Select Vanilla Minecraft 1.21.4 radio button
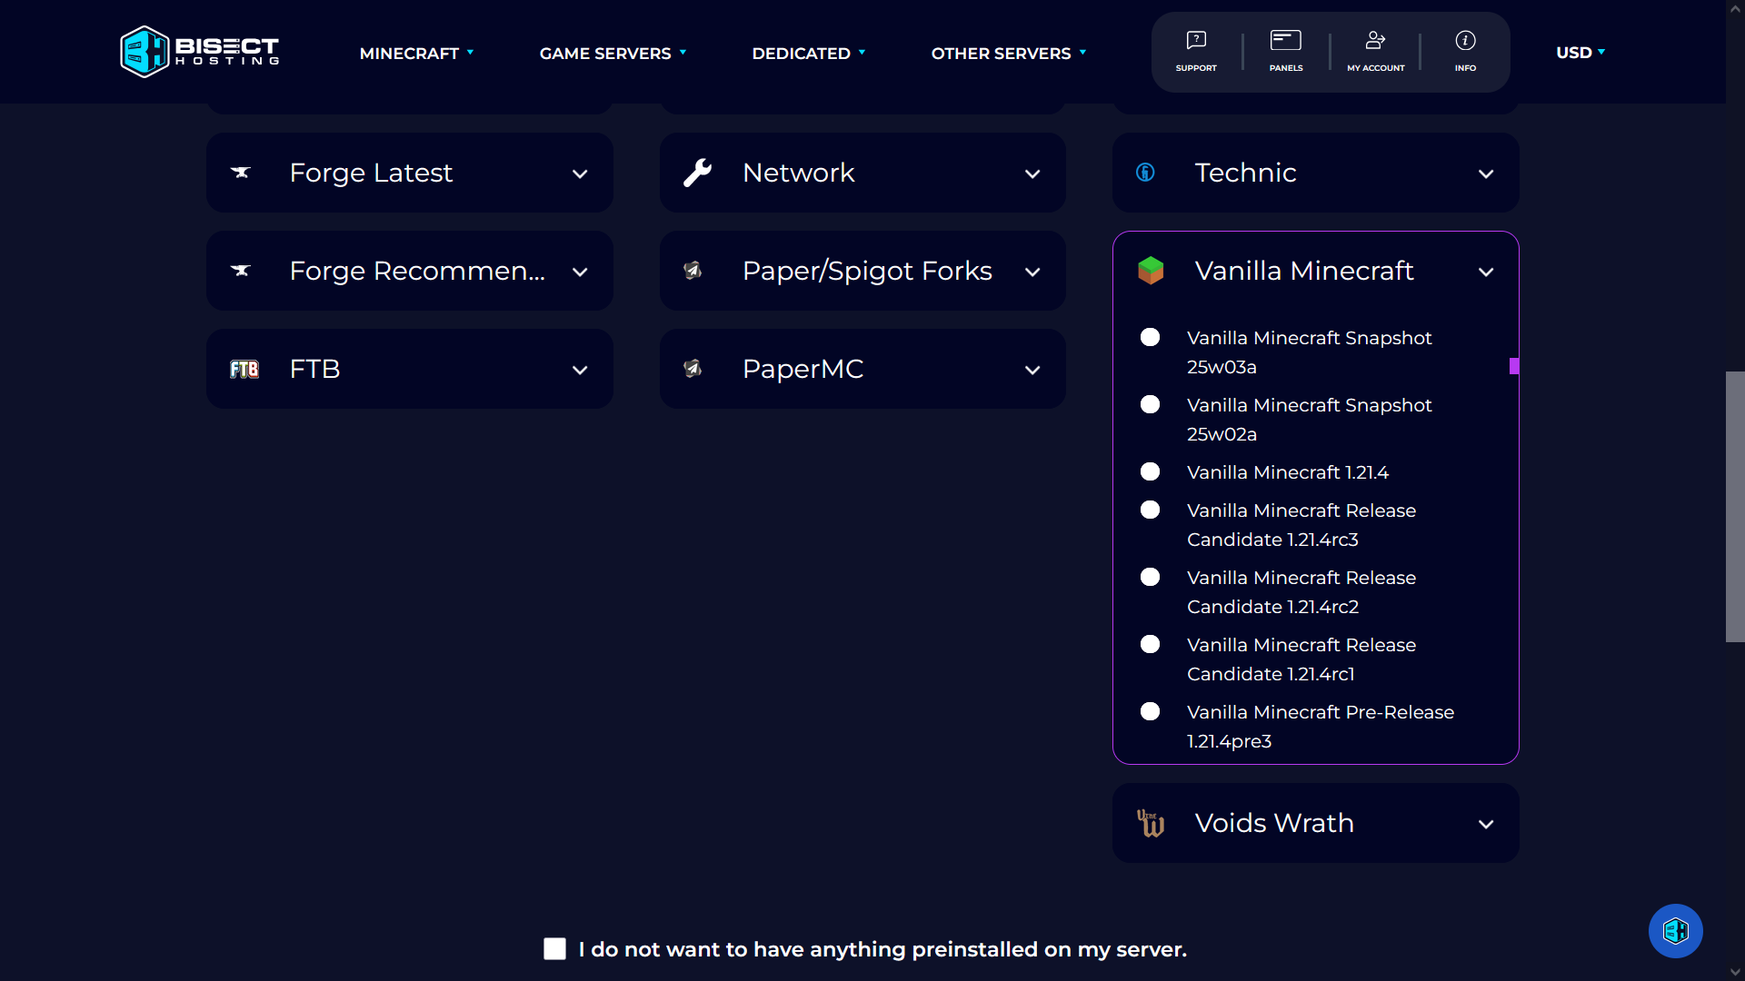The image size is (1745, 981). coord(1150,471)
